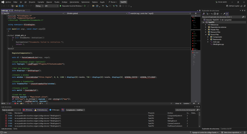Click the Visual Studio logo icon
The image size is (247, 134).
pos(3,2)
